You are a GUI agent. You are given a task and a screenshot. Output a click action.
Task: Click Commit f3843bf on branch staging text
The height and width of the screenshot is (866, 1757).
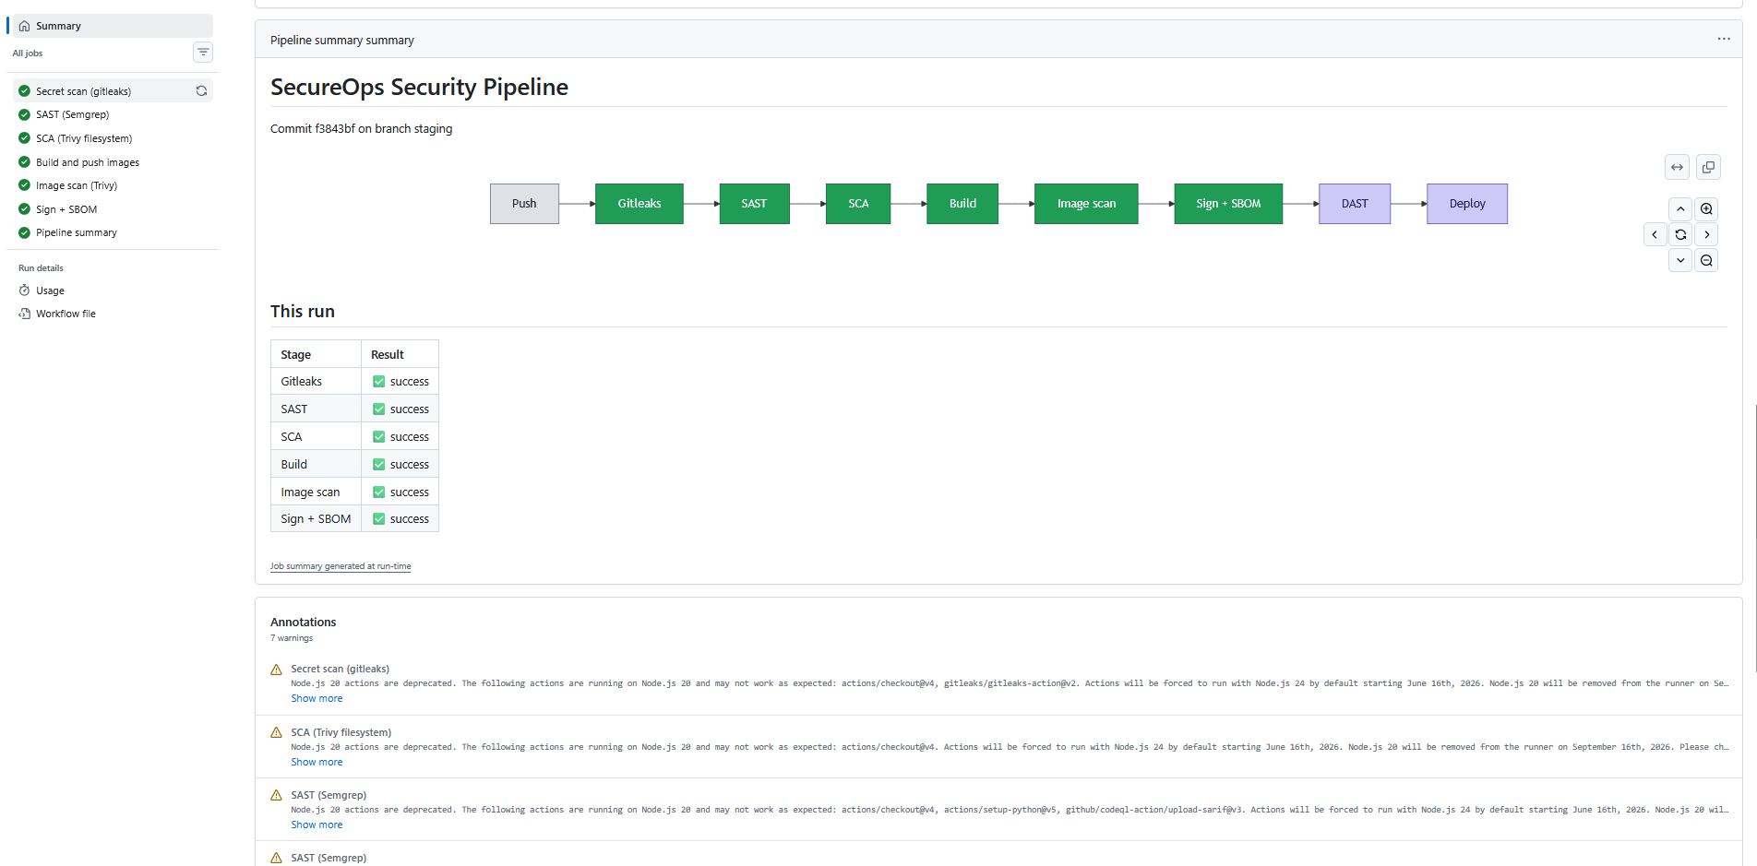[x=361, y=129]
